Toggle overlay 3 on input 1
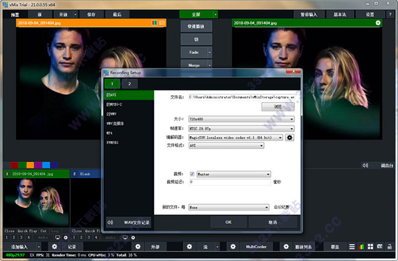Screen dimensions: 398x261 point(21,237)
